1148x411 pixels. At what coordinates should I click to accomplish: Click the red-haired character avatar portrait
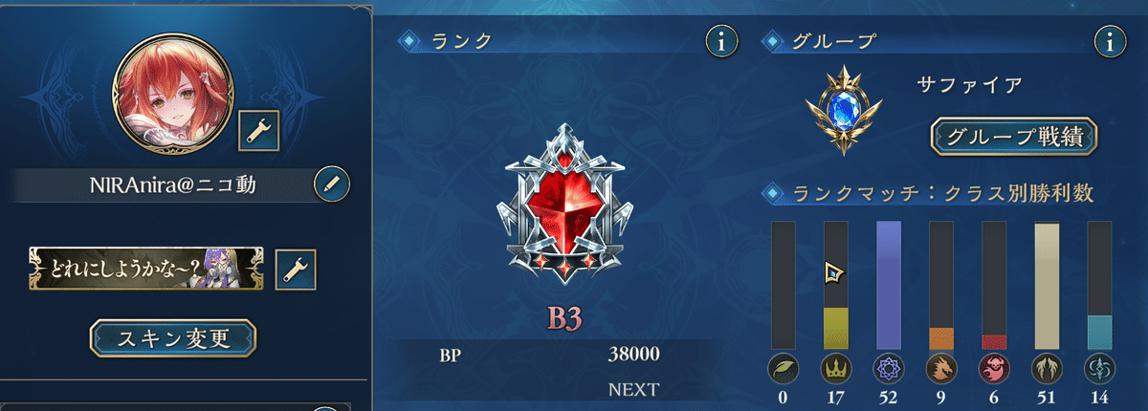coord(171,92)
